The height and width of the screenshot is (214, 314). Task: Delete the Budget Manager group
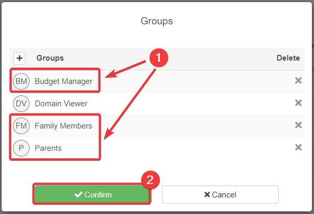coord(298,81)
